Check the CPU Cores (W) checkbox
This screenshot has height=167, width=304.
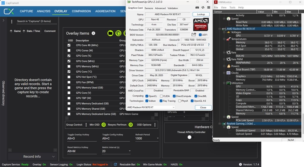click(x=69, y=51)
